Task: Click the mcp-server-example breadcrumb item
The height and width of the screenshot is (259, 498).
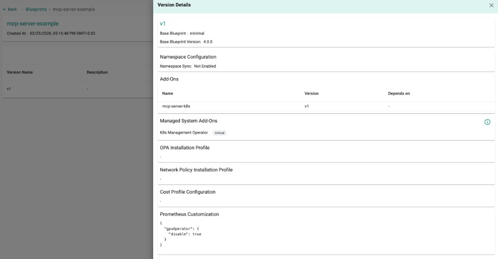Action: (74, 9)
